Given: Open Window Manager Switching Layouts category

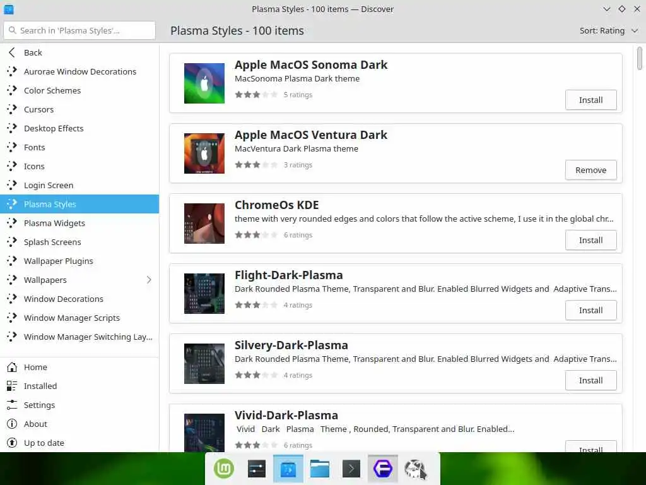Looking at the screenshot, I should pyautogui.click(x=79, y=337).
